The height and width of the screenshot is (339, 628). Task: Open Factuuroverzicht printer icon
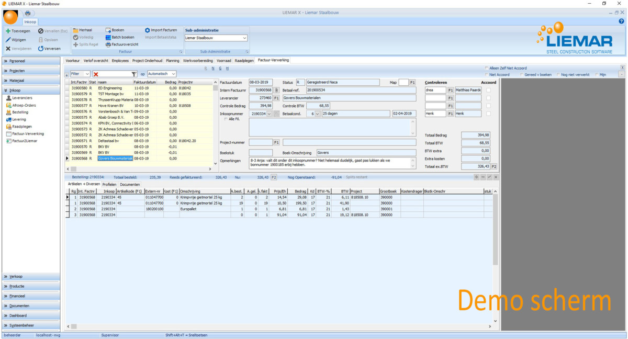click(108, 44)
